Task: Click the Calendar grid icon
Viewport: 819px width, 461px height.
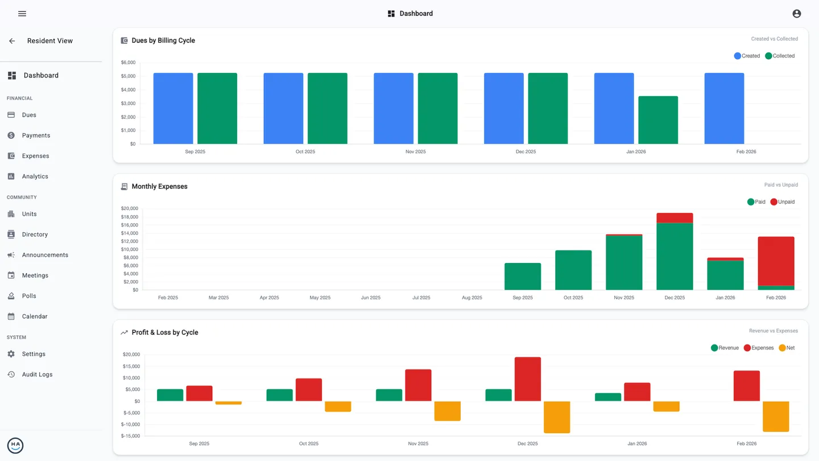Action: [x=11, y=316]
